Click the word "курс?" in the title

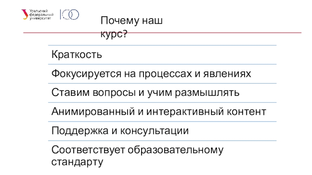click(114, 35)
